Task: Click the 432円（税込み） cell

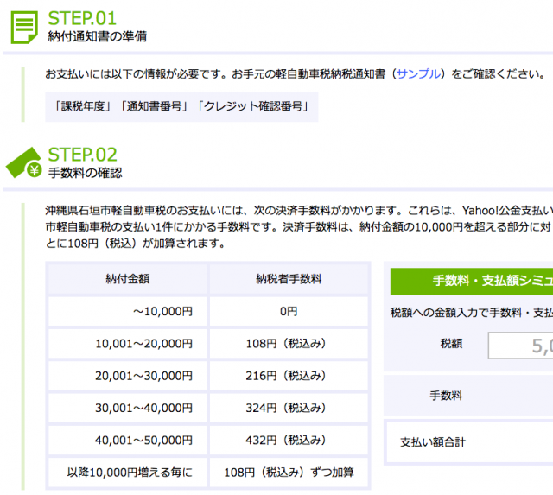Action: point(289,440)
